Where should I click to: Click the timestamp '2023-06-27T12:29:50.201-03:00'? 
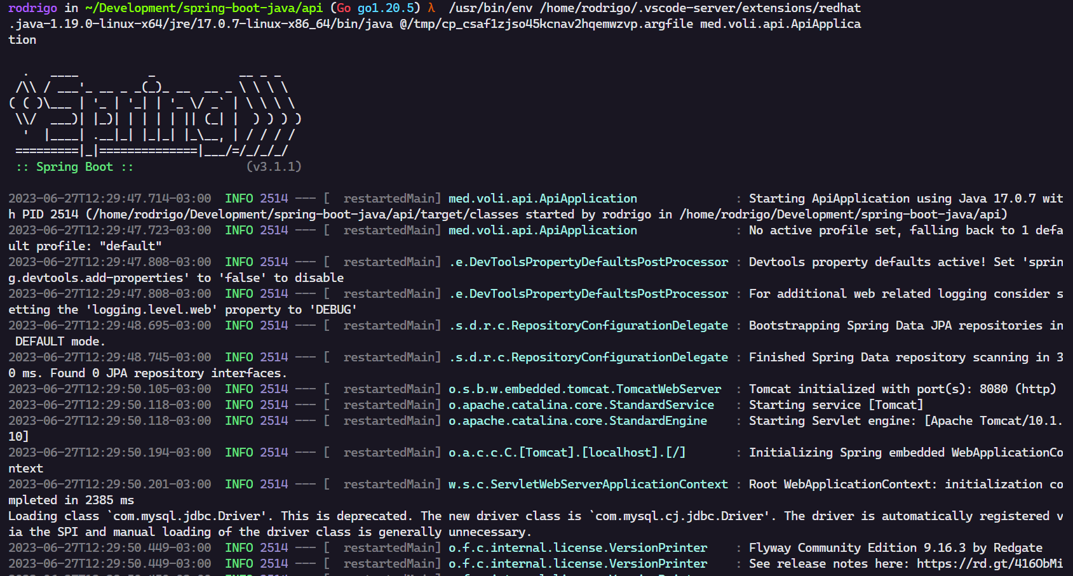[110, 484]
